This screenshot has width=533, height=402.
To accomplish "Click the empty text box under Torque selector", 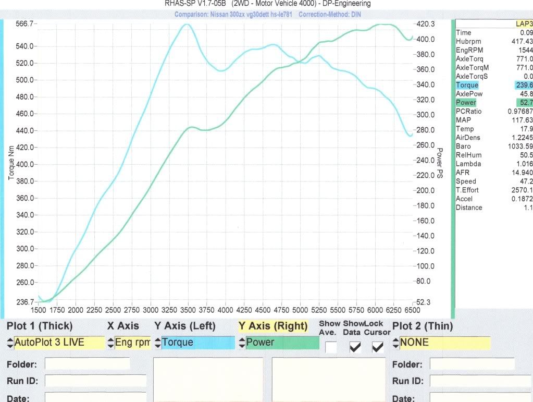I will 210,379.
